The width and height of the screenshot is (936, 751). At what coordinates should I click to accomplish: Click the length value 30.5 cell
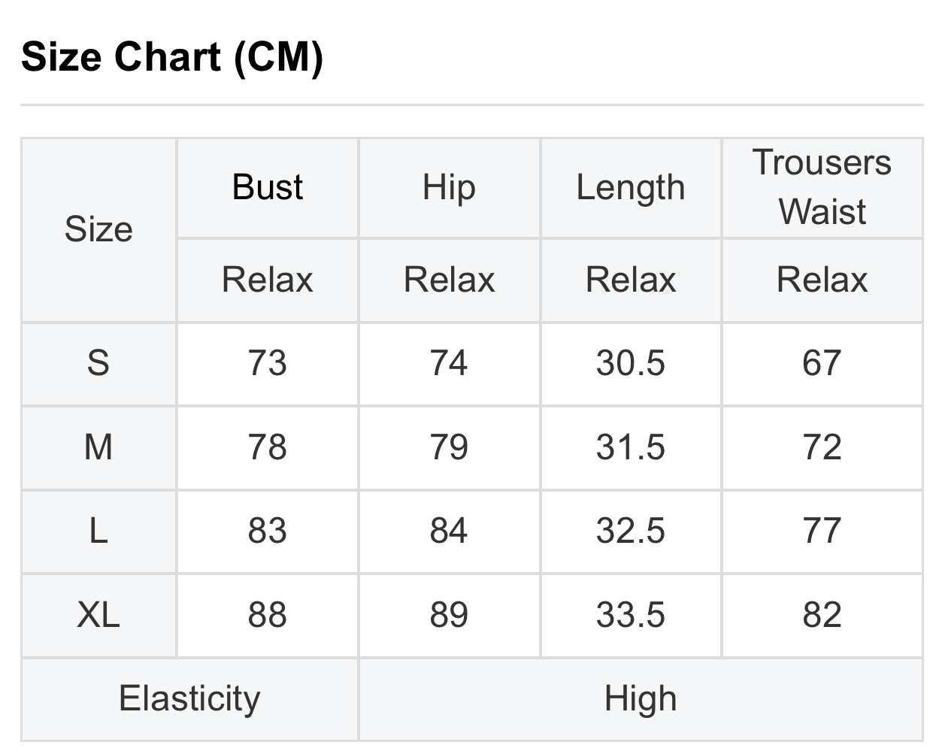[631, 364]
